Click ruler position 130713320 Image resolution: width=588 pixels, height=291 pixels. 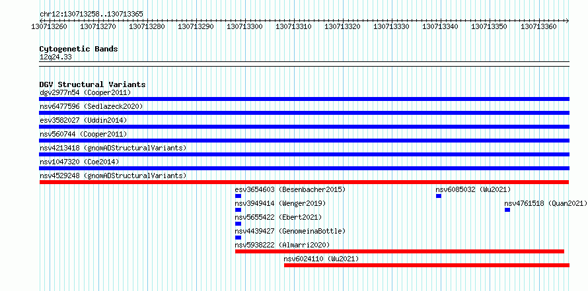tap(343, 26)
